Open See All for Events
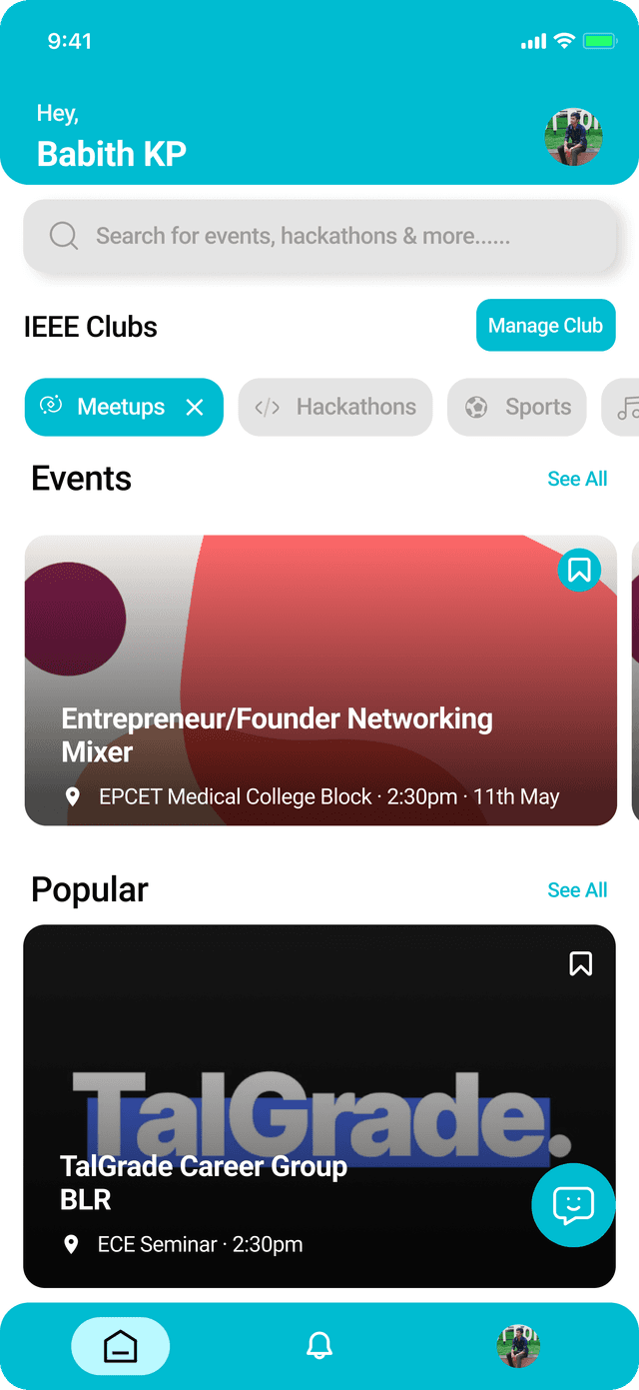This screenshot has height=1390, width=639. point(577,479)
